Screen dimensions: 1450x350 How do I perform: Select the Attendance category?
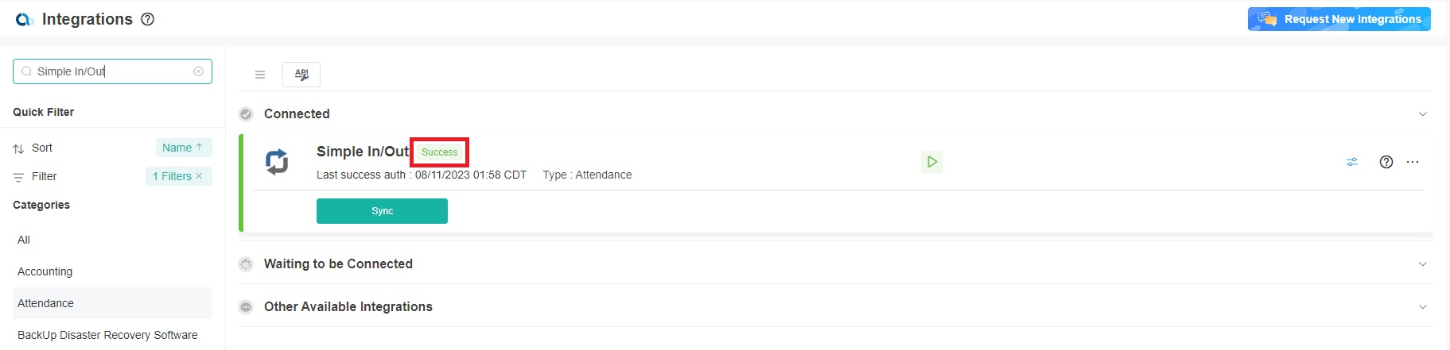pos(46,303)
